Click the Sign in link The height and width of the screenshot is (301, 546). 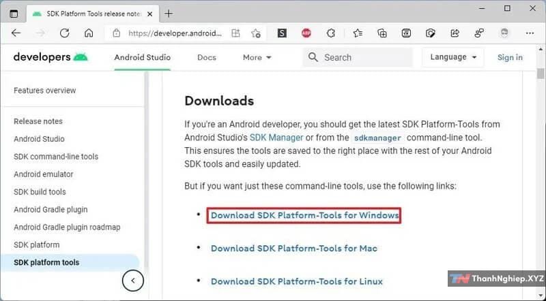pos(510,57)
